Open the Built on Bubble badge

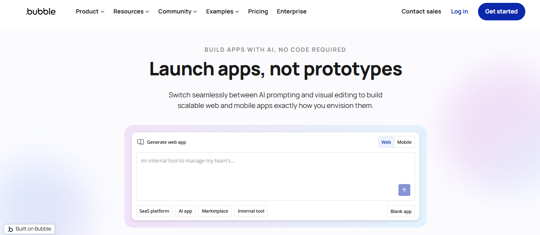(29, 229)
